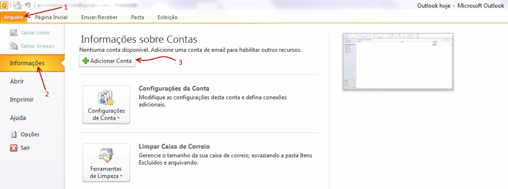Click the 'Gerencie o tamanho da sua caixa' description
Screen dimensions: 508x189
tap(225, 159)
